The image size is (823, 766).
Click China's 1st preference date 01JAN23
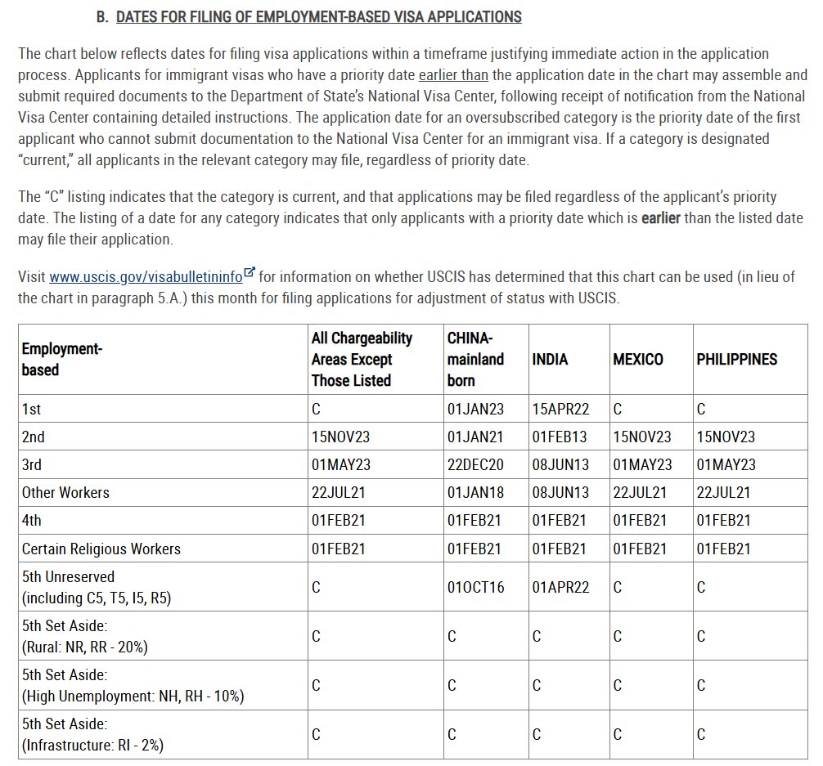(x=475, y=409)
